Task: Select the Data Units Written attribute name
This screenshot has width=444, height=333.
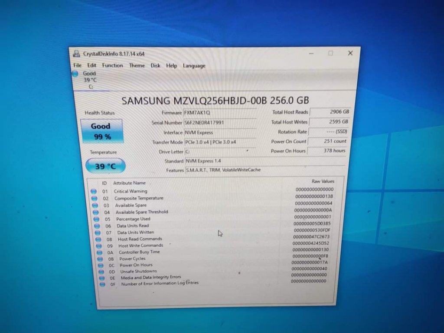Action: click(136, 232)
